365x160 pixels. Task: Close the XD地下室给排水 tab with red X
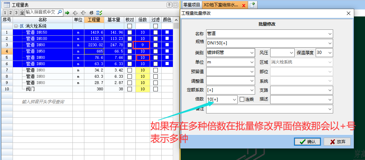[x=244, y=5]
